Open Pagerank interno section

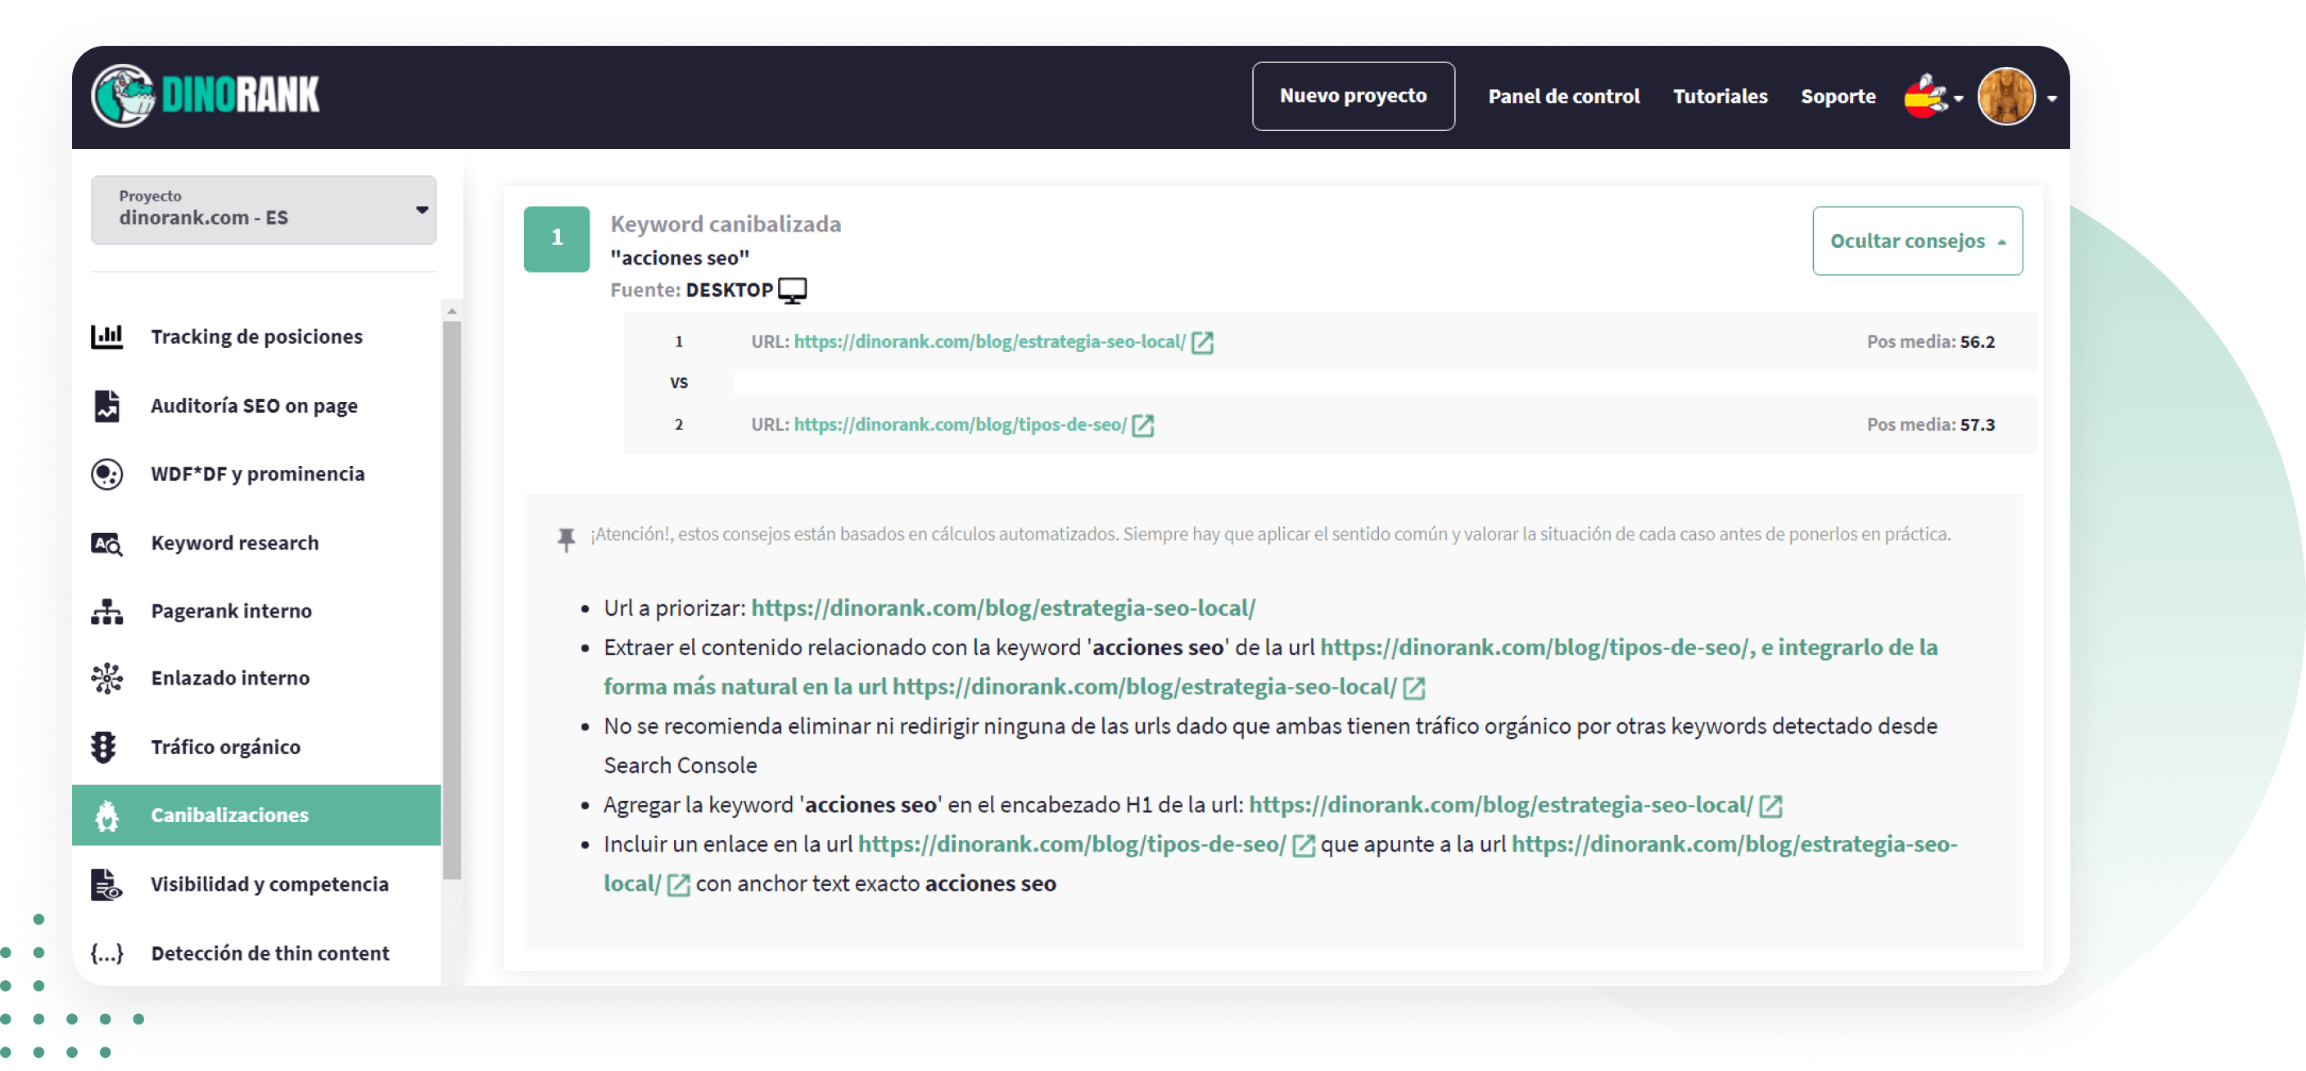tap(231, 611)
